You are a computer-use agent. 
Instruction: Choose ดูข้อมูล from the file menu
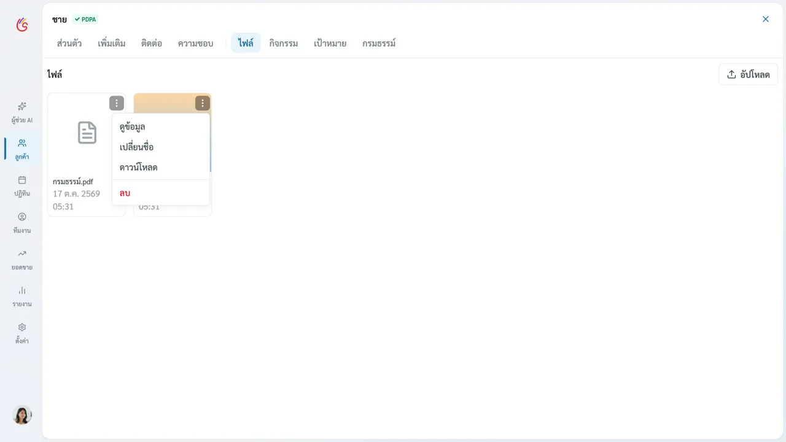[x=161, y=126]
